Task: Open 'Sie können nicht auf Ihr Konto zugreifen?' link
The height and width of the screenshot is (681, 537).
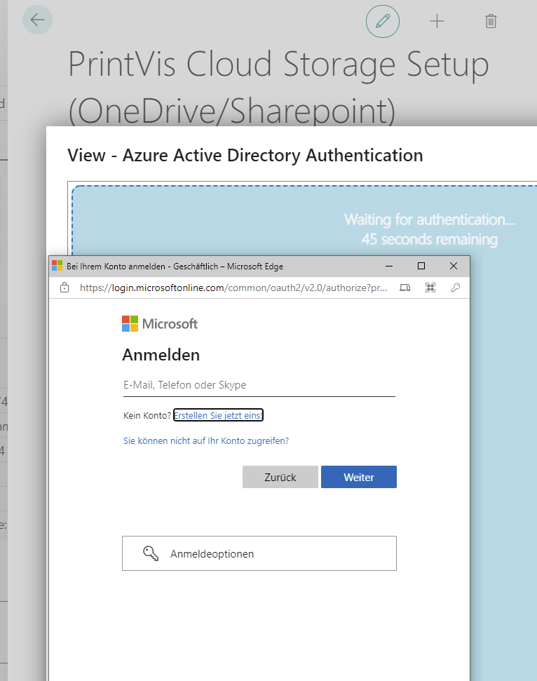Action: [206, 441]
